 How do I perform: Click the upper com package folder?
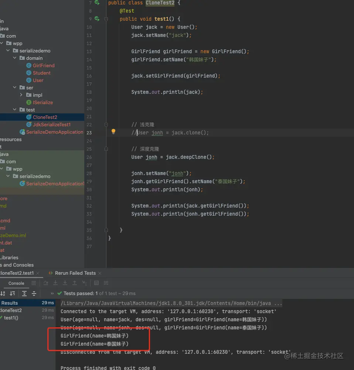click(11, 36)
